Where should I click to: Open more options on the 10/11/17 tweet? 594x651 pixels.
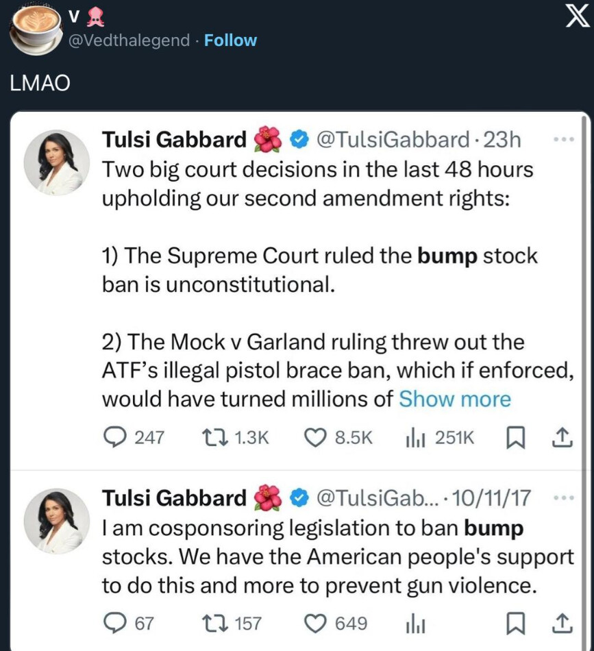tap(562, 498)
